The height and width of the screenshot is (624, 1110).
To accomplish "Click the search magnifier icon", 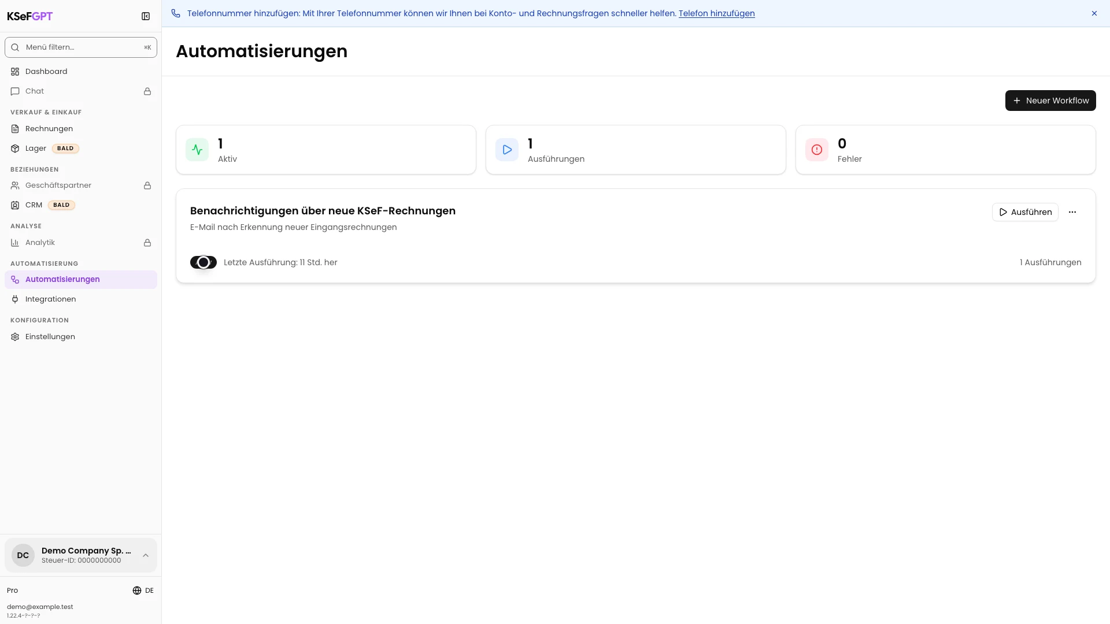I will (x=15, y=47).
